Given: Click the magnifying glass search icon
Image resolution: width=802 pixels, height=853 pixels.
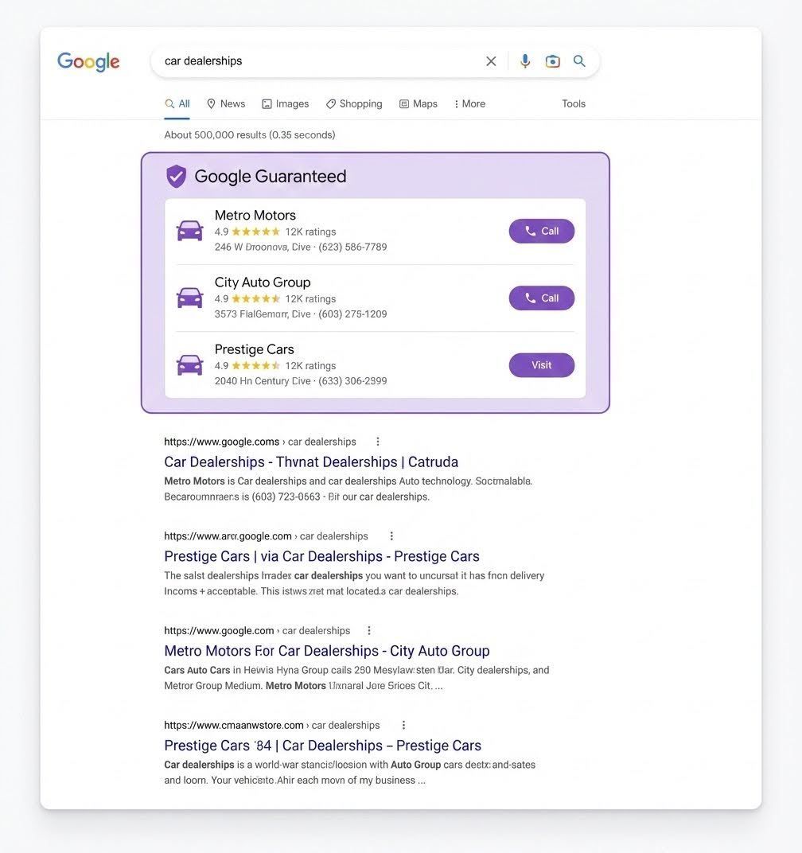Looking at the screenshot, I should pos(579,61).
